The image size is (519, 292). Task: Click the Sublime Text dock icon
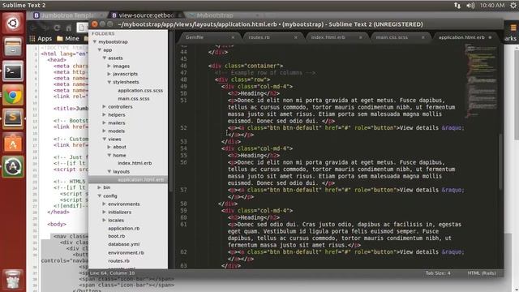pos(13,118)
